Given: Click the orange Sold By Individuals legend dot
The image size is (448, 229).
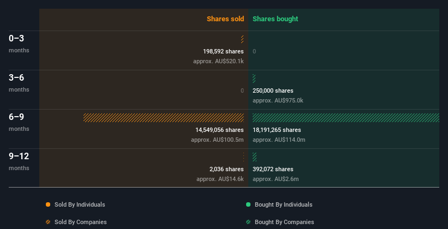Looking at the screenshot, I should [48, 204].
